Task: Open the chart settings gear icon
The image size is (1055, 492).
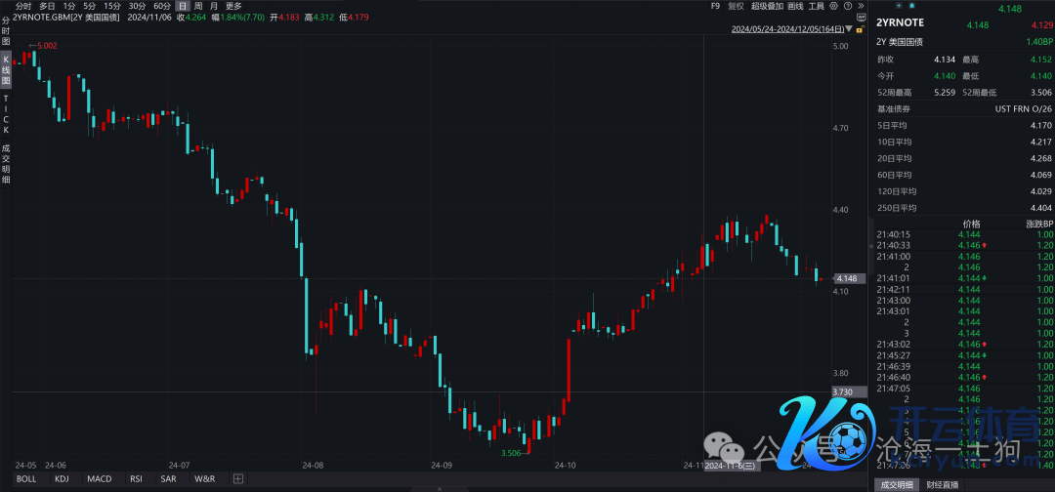Action: click(x=831, y=6)
